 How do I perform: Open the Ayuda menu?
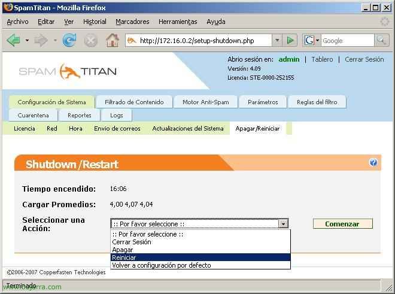216,22
